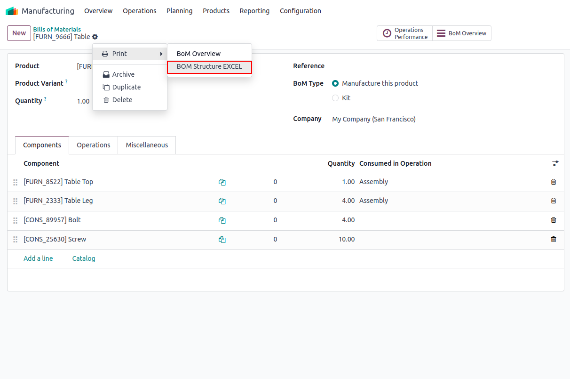Image resolution: width=570 pixels, height=379 pixels.
Task: Delete the Table Top component row
Action: click(554, 182)
